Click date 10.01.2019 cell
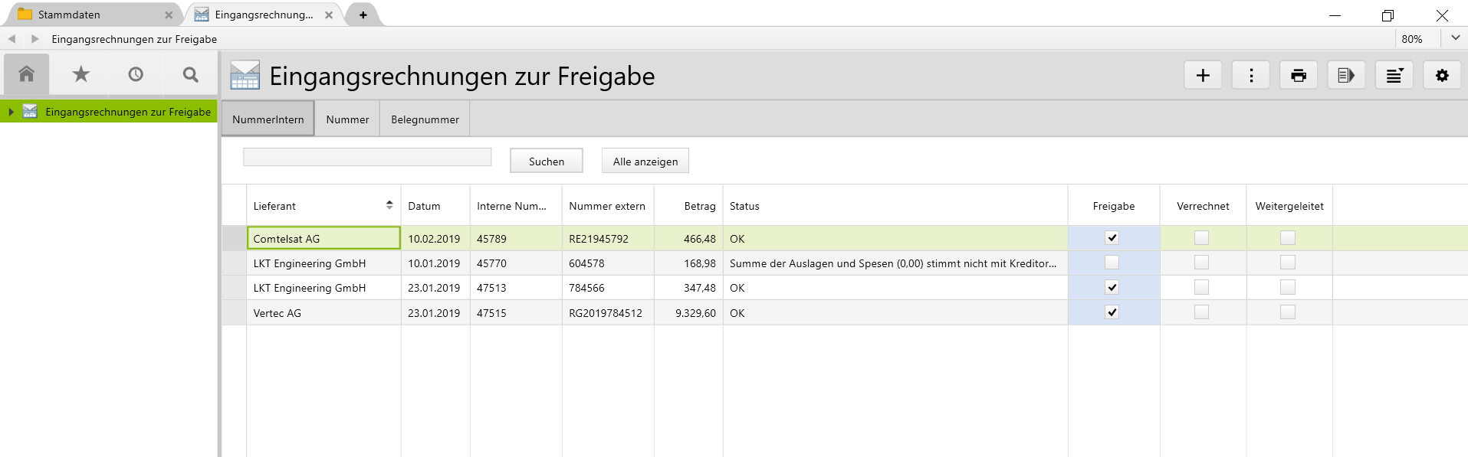The image size is (1468, 457). (x=435, y=263)
